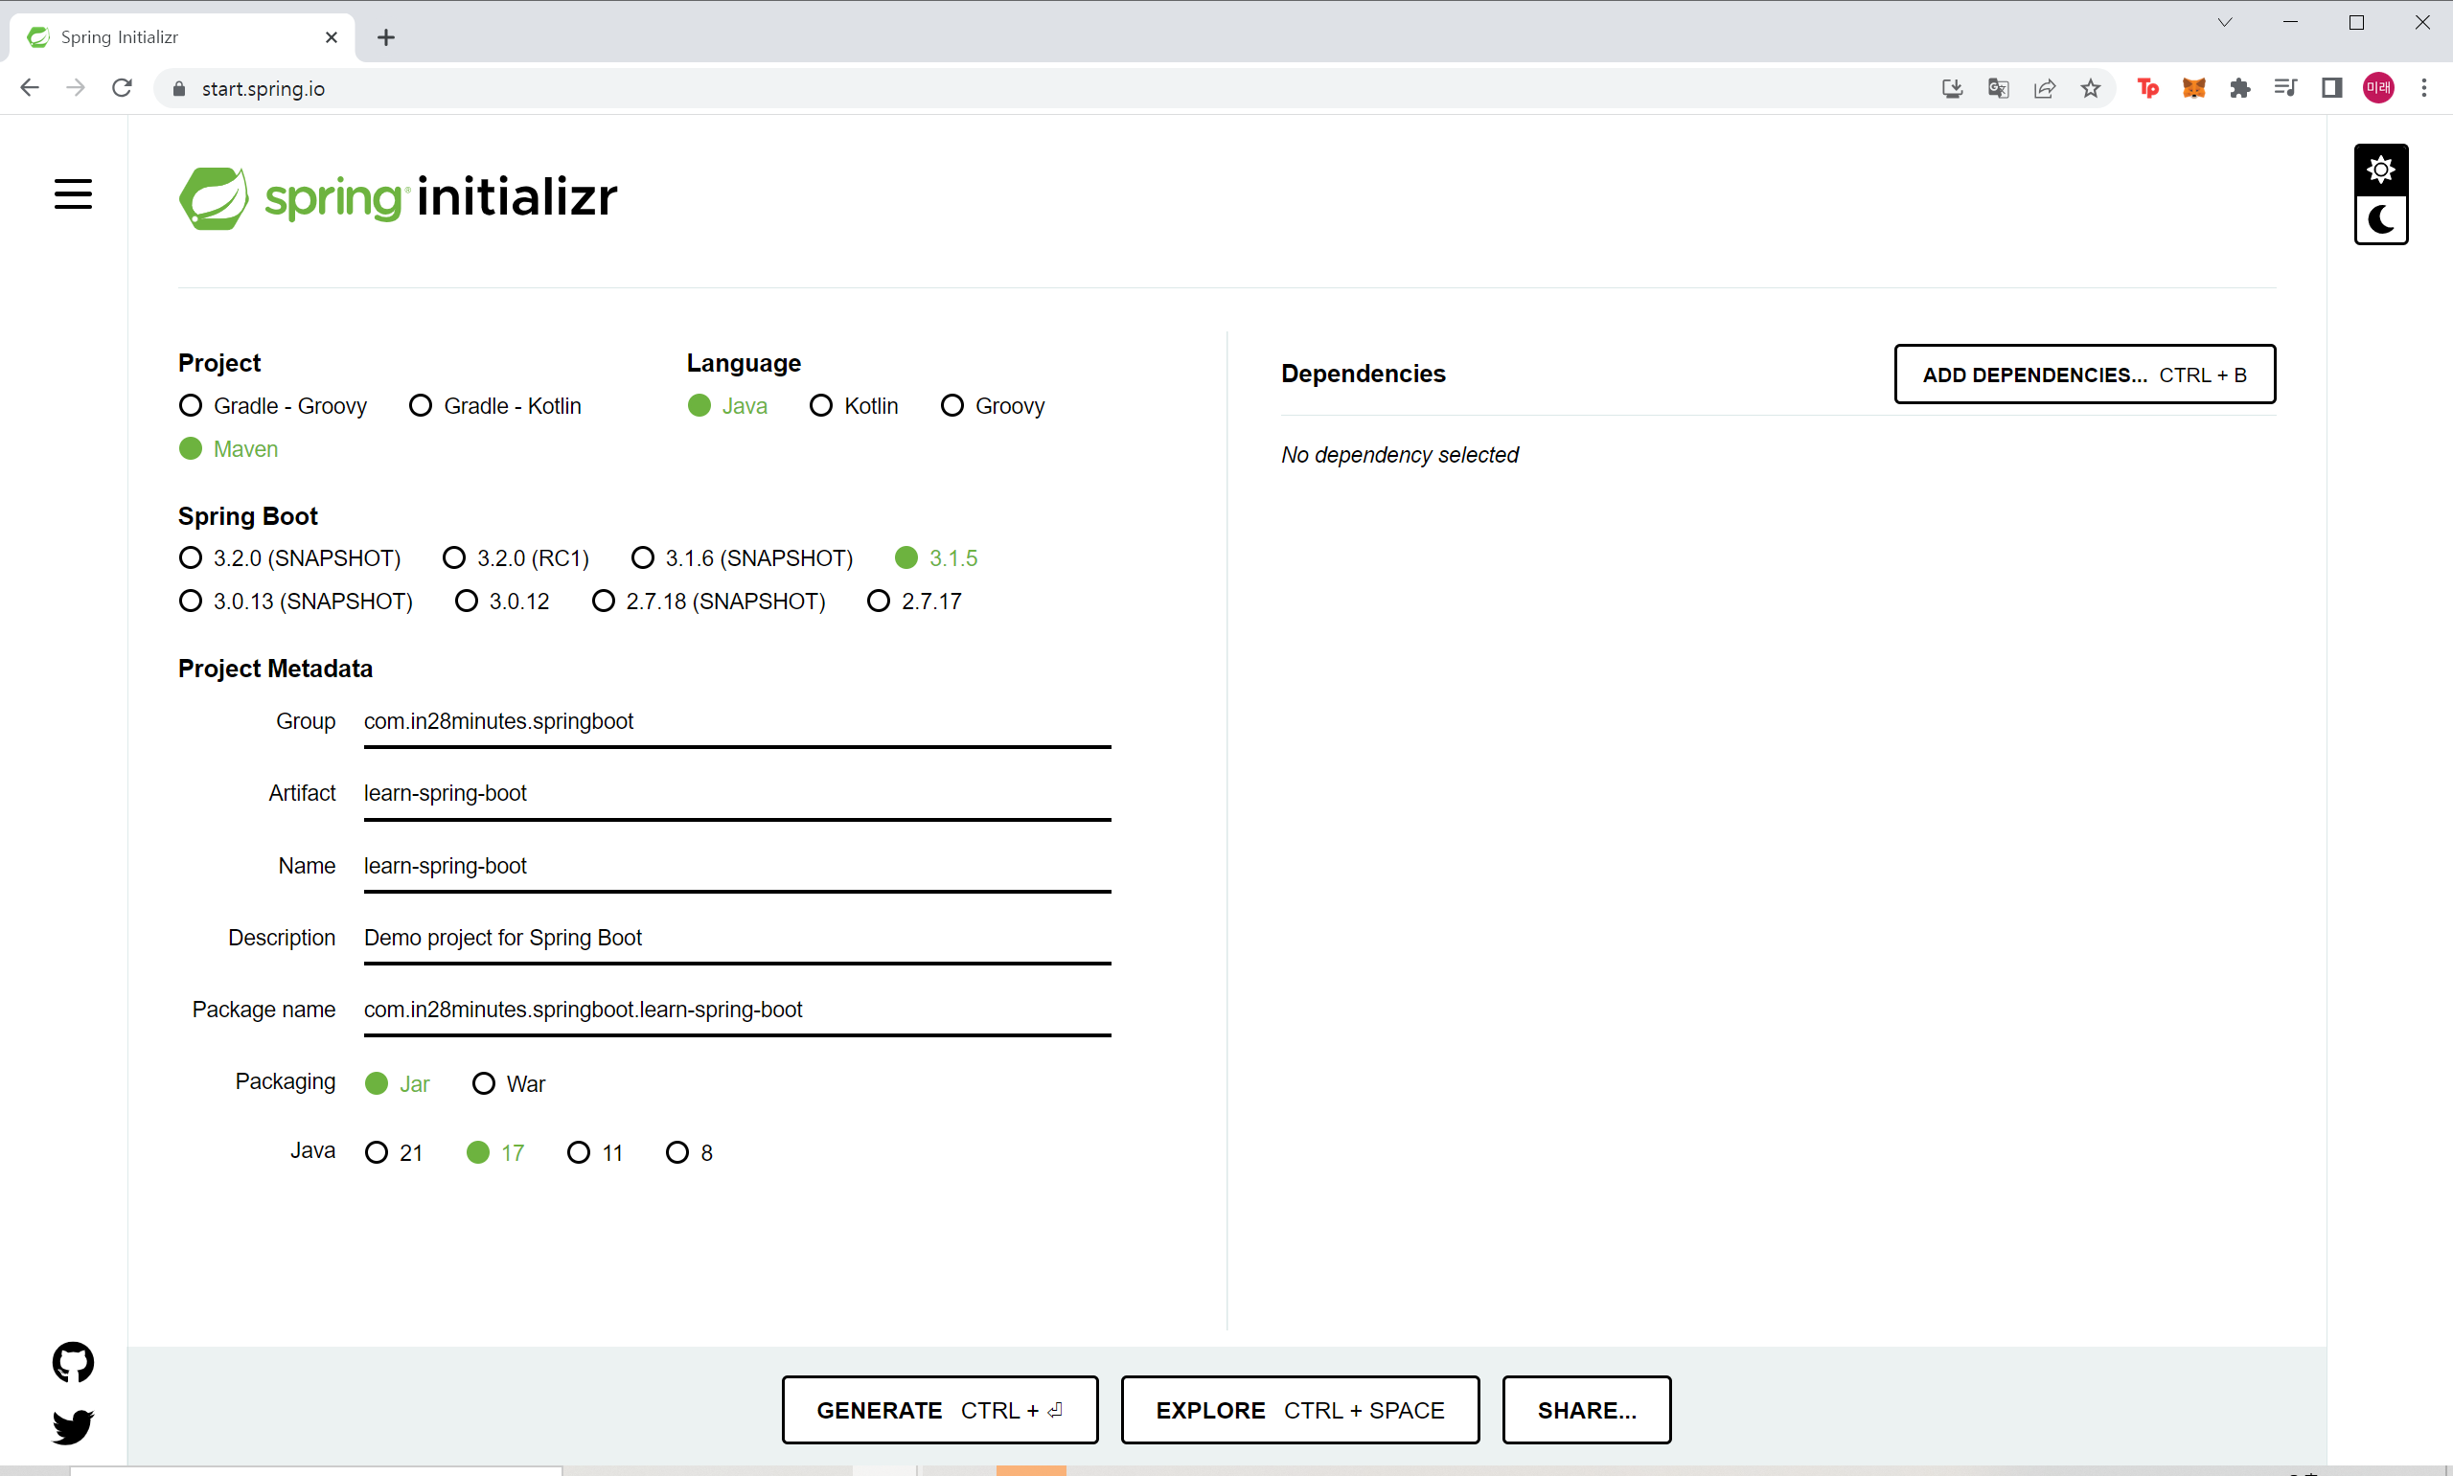Select Spring Boot 3.2.0 (RC1)
Screen dimensions: 2453x1476
[x=516, y=558]
